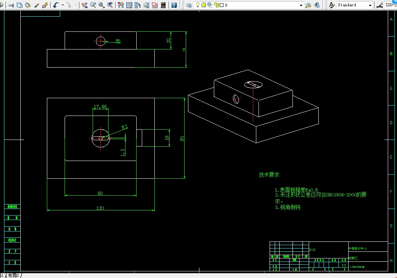Select the 120 width dimension text
397x278 pixels.
coord(100,208)
